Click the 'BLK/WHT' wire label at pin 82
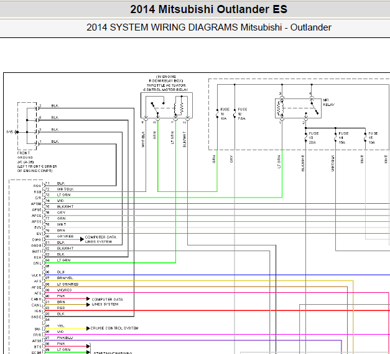Viewport: 390px width, 354px height. (65, 249)
